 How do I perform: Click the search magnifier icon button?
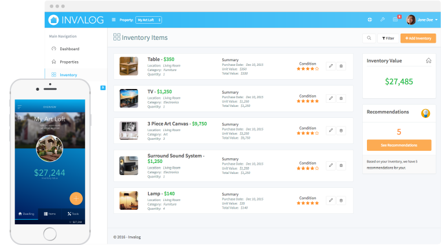coord(368,38)
